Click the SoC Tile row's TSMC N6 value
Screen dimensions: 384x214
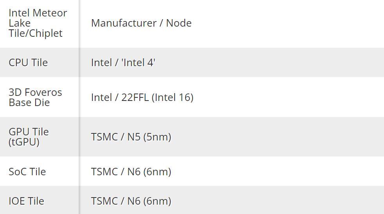[131, 172]
